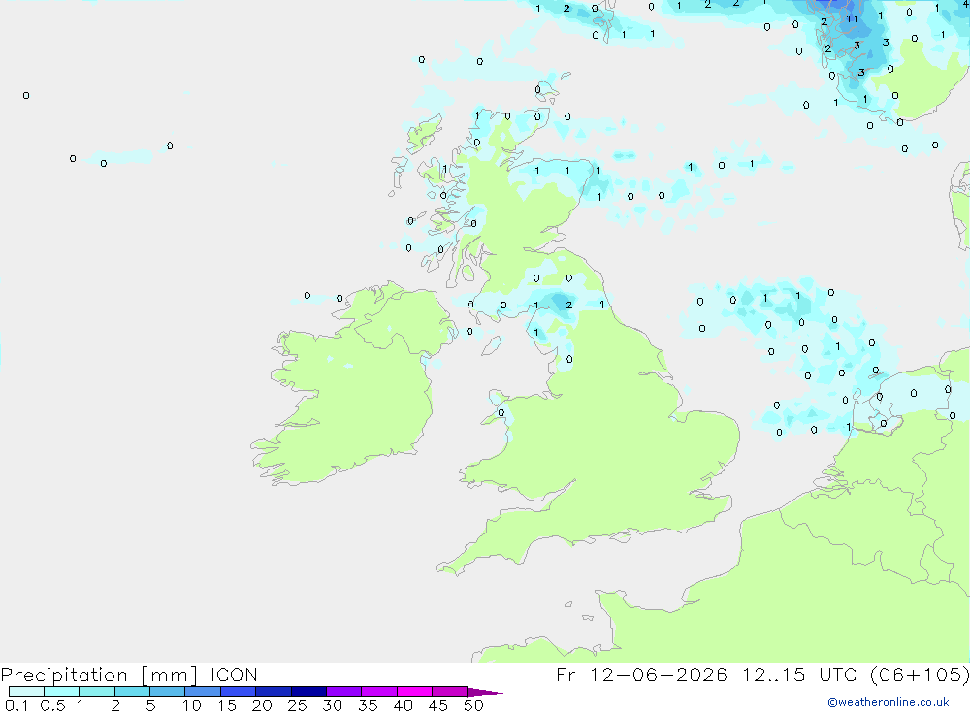Click the 35 label on the legend scale
The width and height of the screenshot is (970, 711).
[368, 705]
